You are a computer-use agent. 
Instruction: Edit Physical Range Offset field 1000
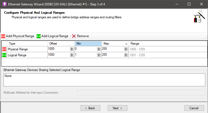click(x=59, y=49)
